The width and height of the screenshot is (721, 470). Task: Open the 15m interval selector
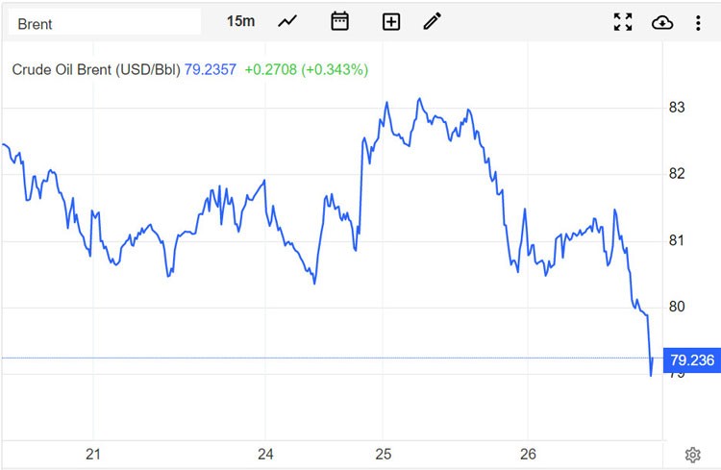pyautogui.click(x=240, y=21)
